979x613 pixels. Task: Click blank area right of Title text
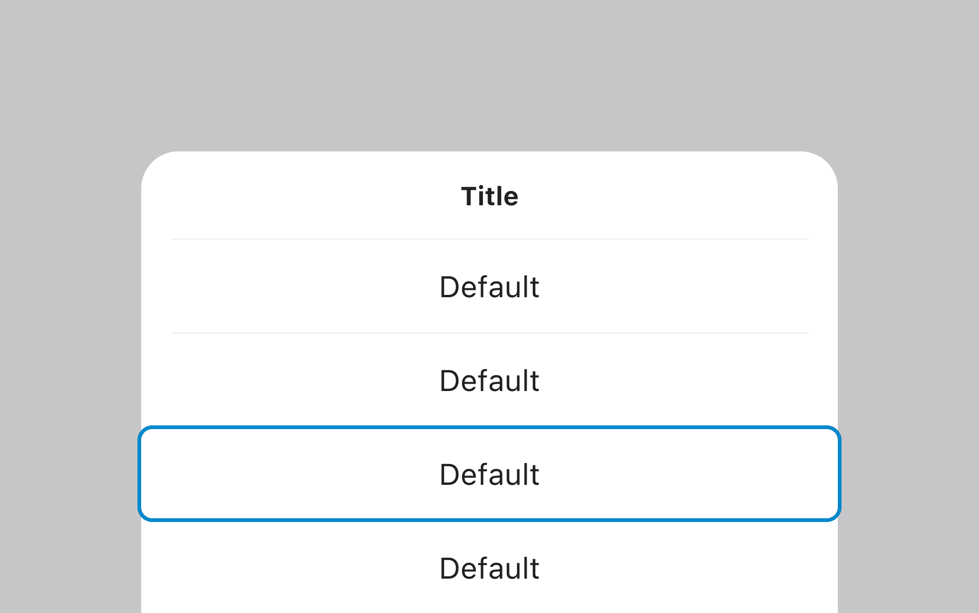(x=673, y=196)
